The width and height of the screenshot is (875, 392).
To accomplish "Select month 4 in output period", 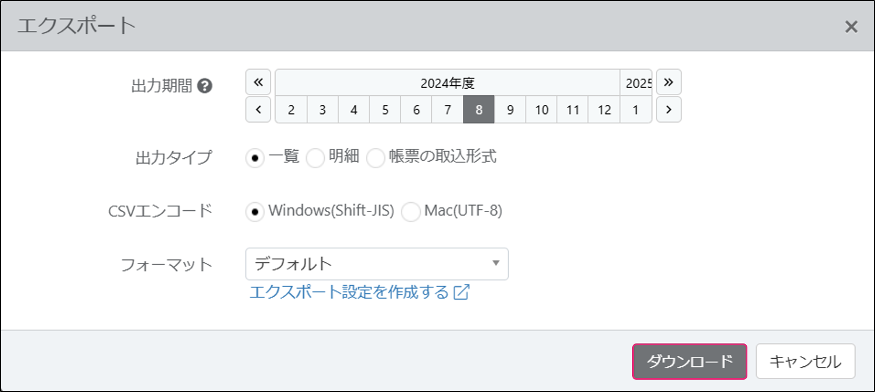I will coord(354,110).
